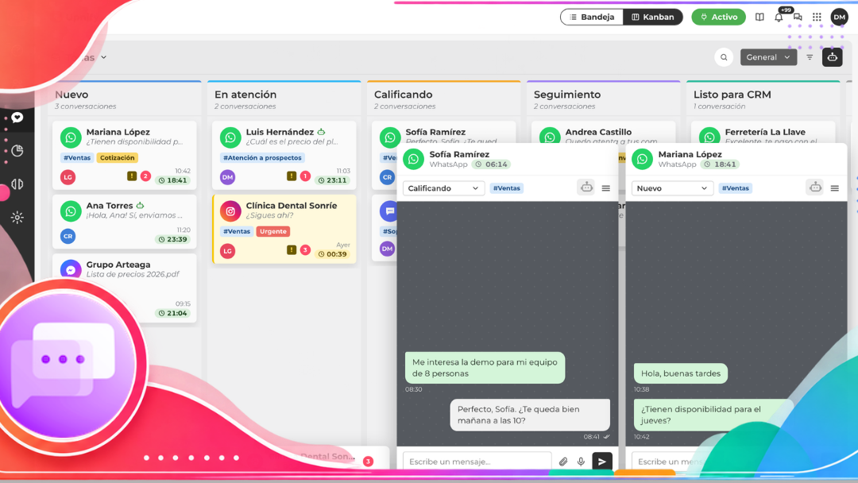The width and height of the screenshot is (858, 483).
Task: Click the 00:39 timer on Clínica Dental card
Action: tap(332, 253)
